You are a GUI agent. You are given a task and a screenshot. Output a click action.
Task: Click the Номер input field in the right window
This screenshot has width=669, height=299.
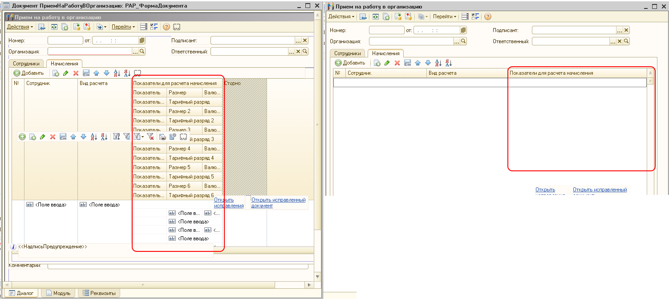pos(386,30)
